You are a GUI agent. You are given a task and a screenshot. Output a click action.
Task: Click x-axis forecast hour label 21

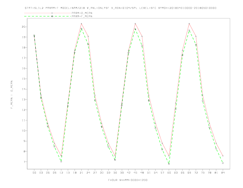click(81, 173)
